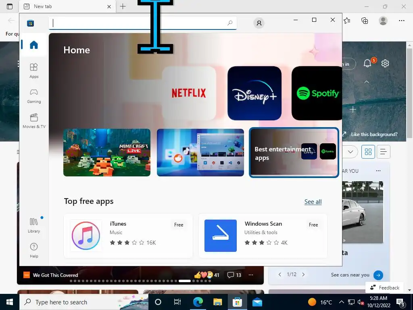Open the Apps section in Store sidebar
The width and height of the screenshot is (413, 310).
34,71
